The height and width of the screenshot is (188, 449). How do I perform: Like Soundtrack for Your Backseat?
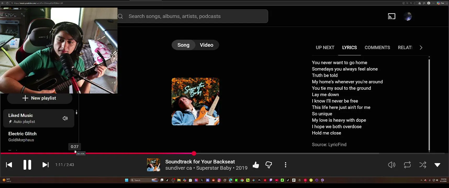pyautogui.click(x=256, y=165)
